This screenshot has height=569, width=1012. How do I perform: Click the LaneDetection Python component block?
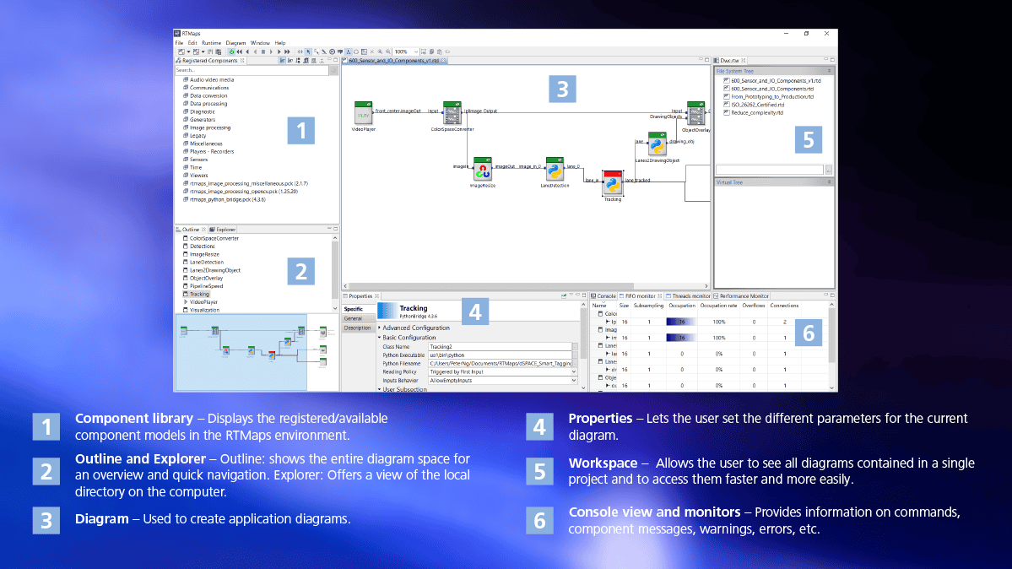pos(555,169)
